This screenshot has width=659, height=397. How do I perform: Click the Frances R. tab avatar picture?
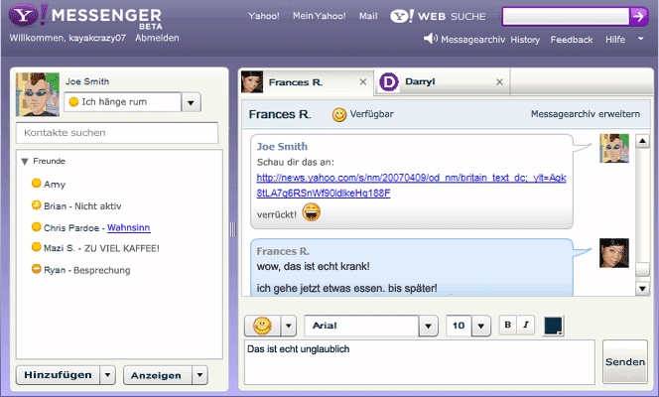(252, 82)
